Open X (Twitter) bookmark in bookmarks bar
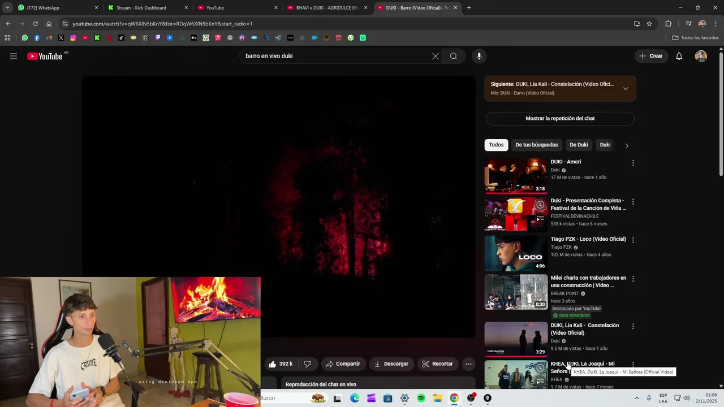 (x=61, y=38)
